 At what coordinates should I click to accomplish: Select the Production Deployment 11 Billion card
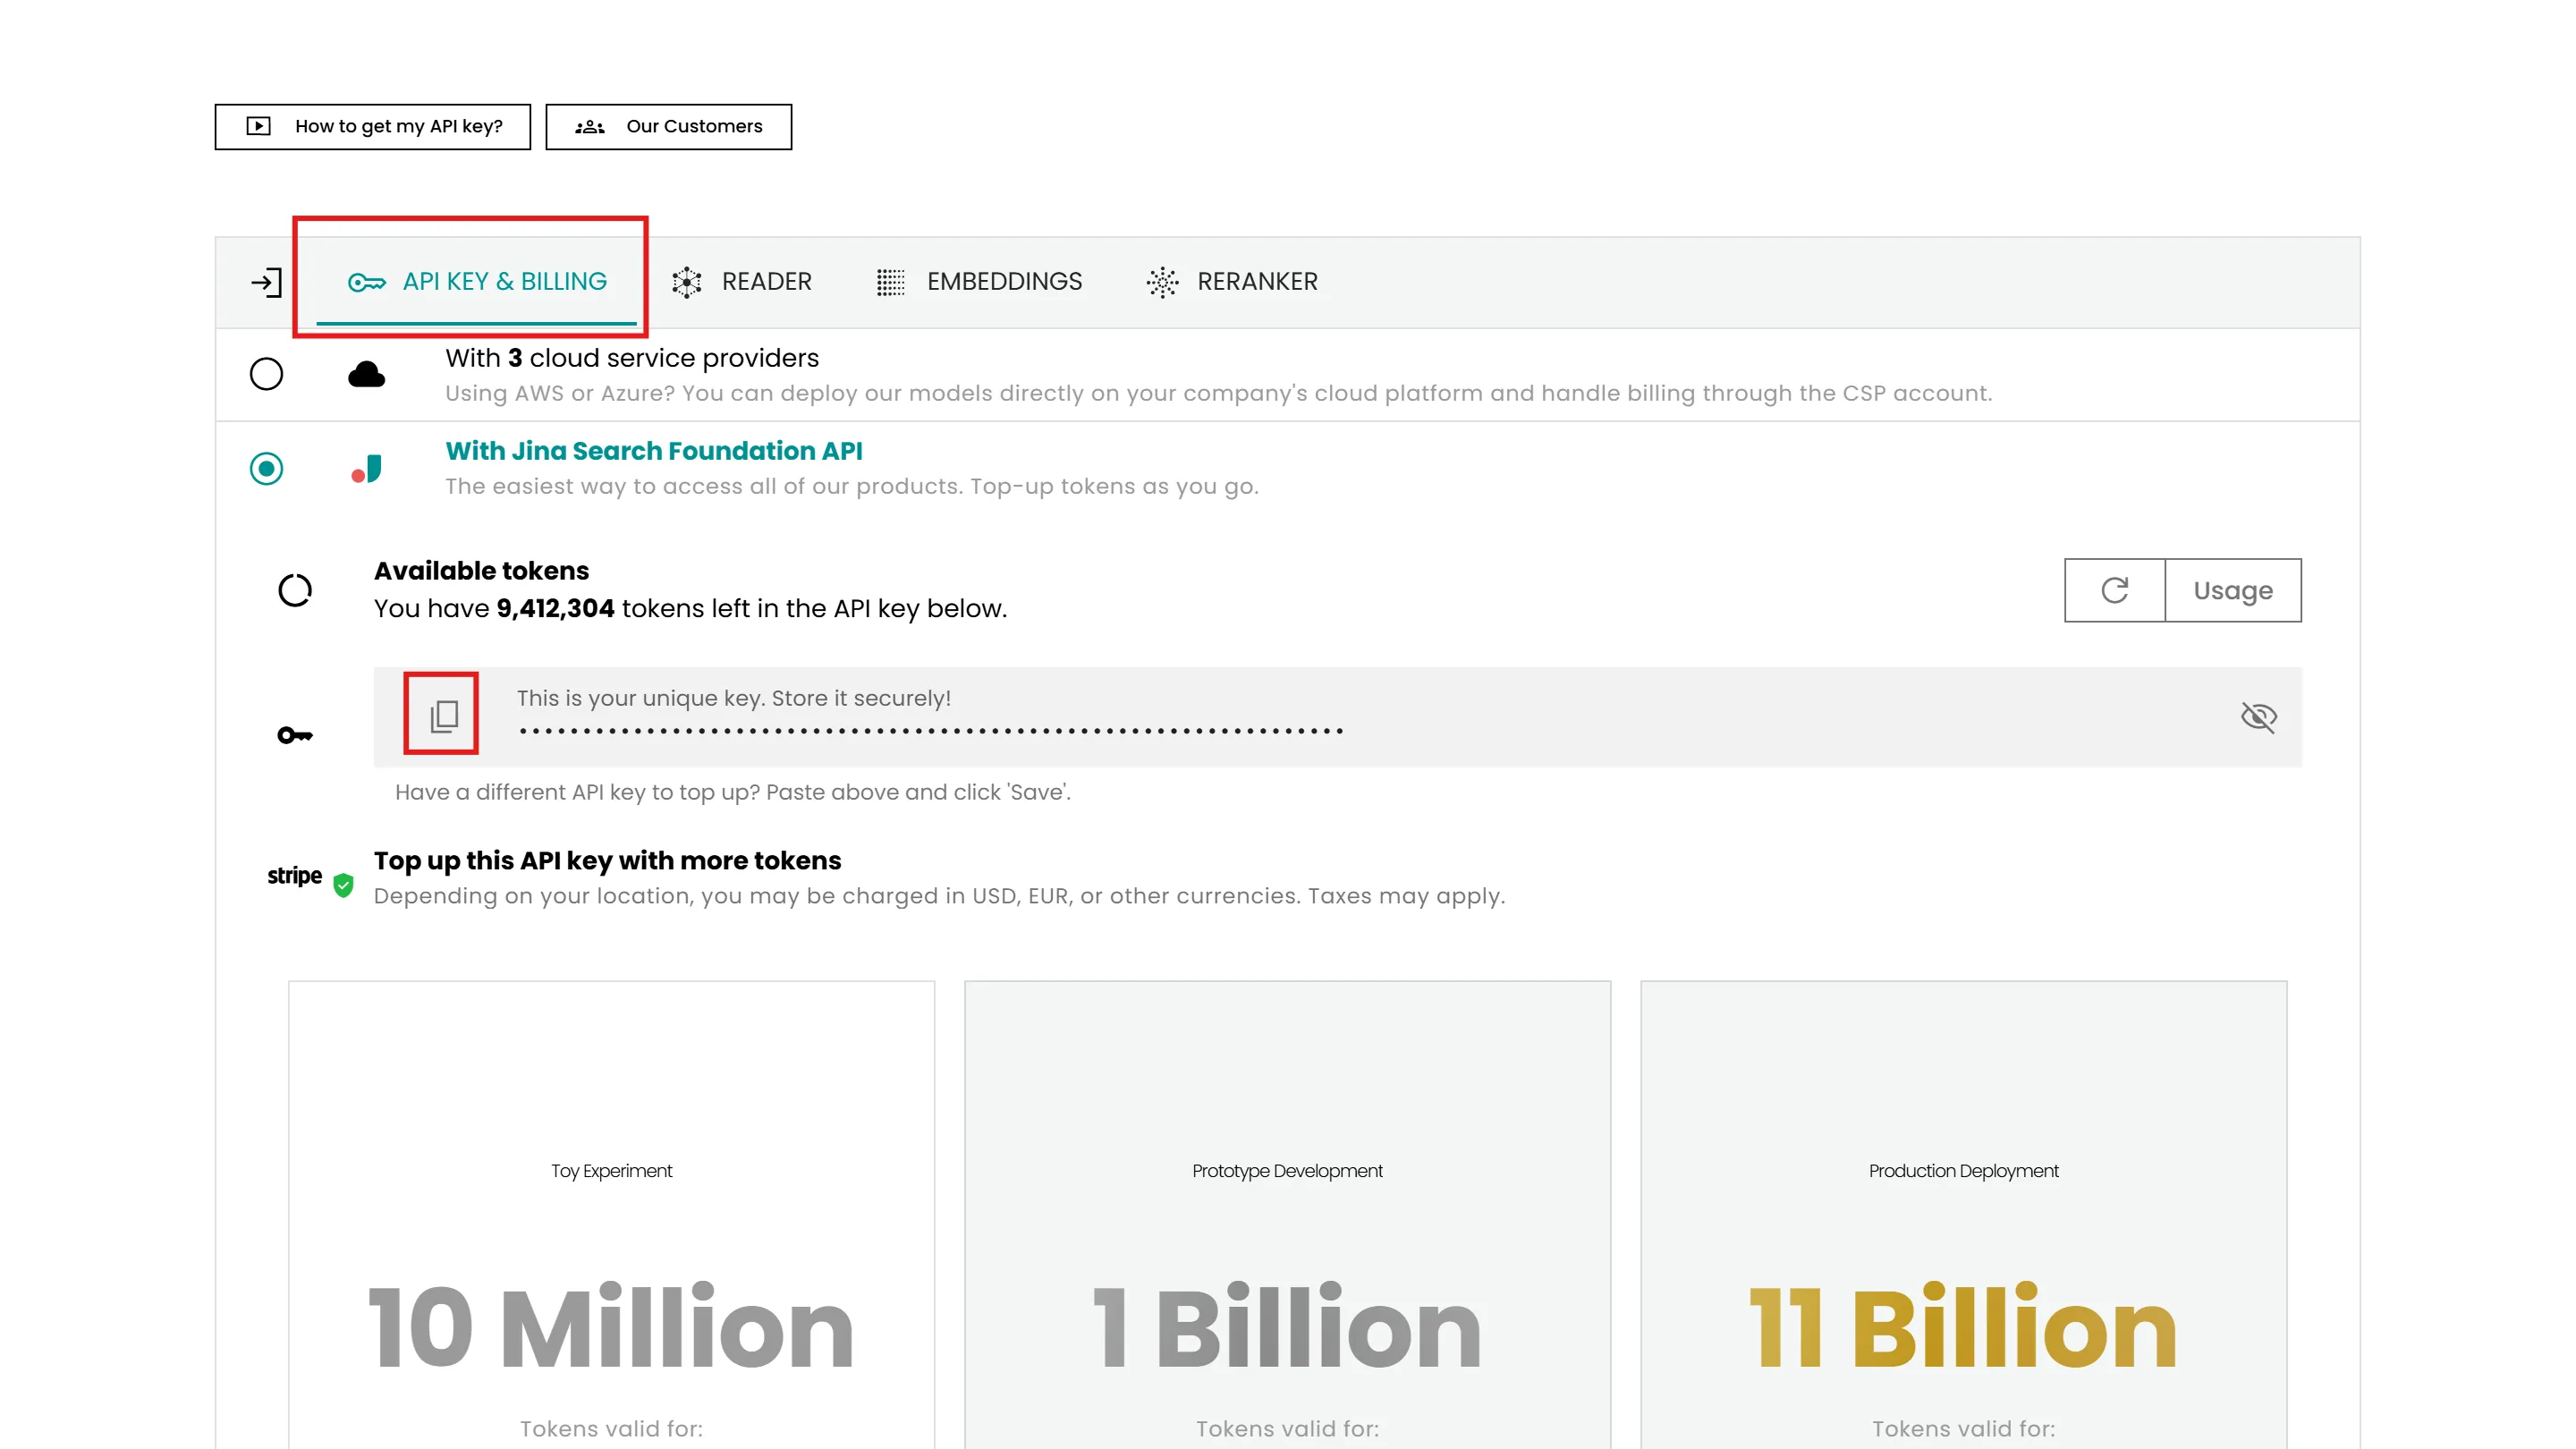pos(1964,1215)
